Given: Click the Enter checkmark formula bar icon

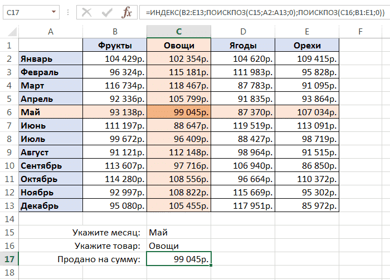Looking at the screenshot, I should [x=107, y=12].
